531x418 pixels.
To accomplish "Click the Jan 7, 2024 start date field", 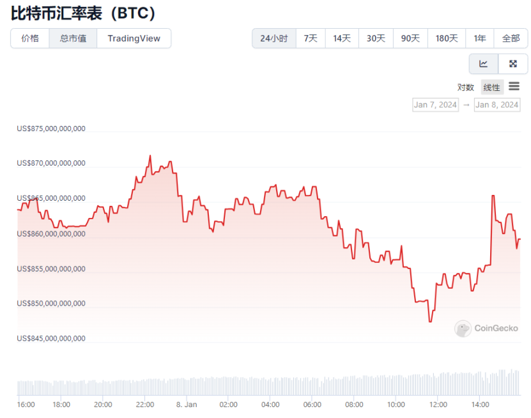I will pyautogui.click(x=435, y=105).
